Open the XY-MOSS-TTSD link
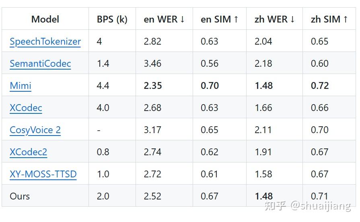360x222 pixels. pyautogui.click(x=43, y=174)
